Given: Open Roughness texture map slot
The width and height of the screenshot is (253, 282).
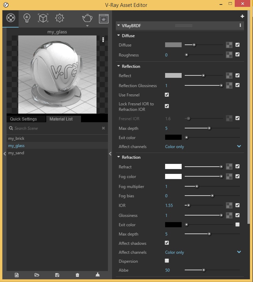Looking at the screenshot, I should pyautogui.click(x=229, y=55).
